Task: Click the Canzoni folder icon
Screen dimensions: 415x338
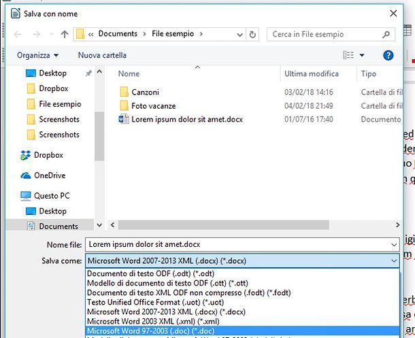Action: click(124, 92)
